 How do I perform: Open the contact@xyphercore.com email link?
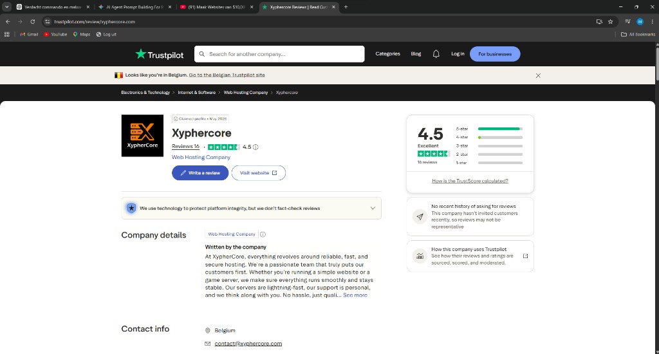[x=248, y=344]
